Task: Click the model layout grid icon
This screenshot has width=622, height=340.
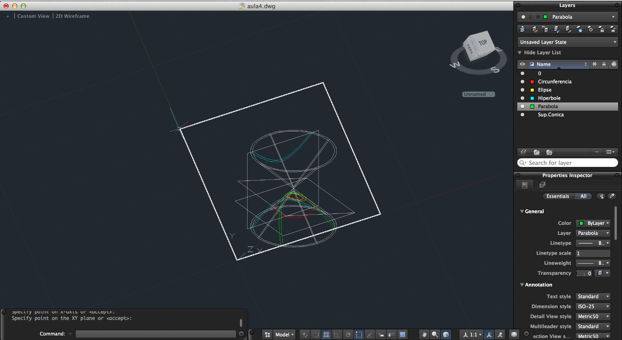Action: pos(267,335)
